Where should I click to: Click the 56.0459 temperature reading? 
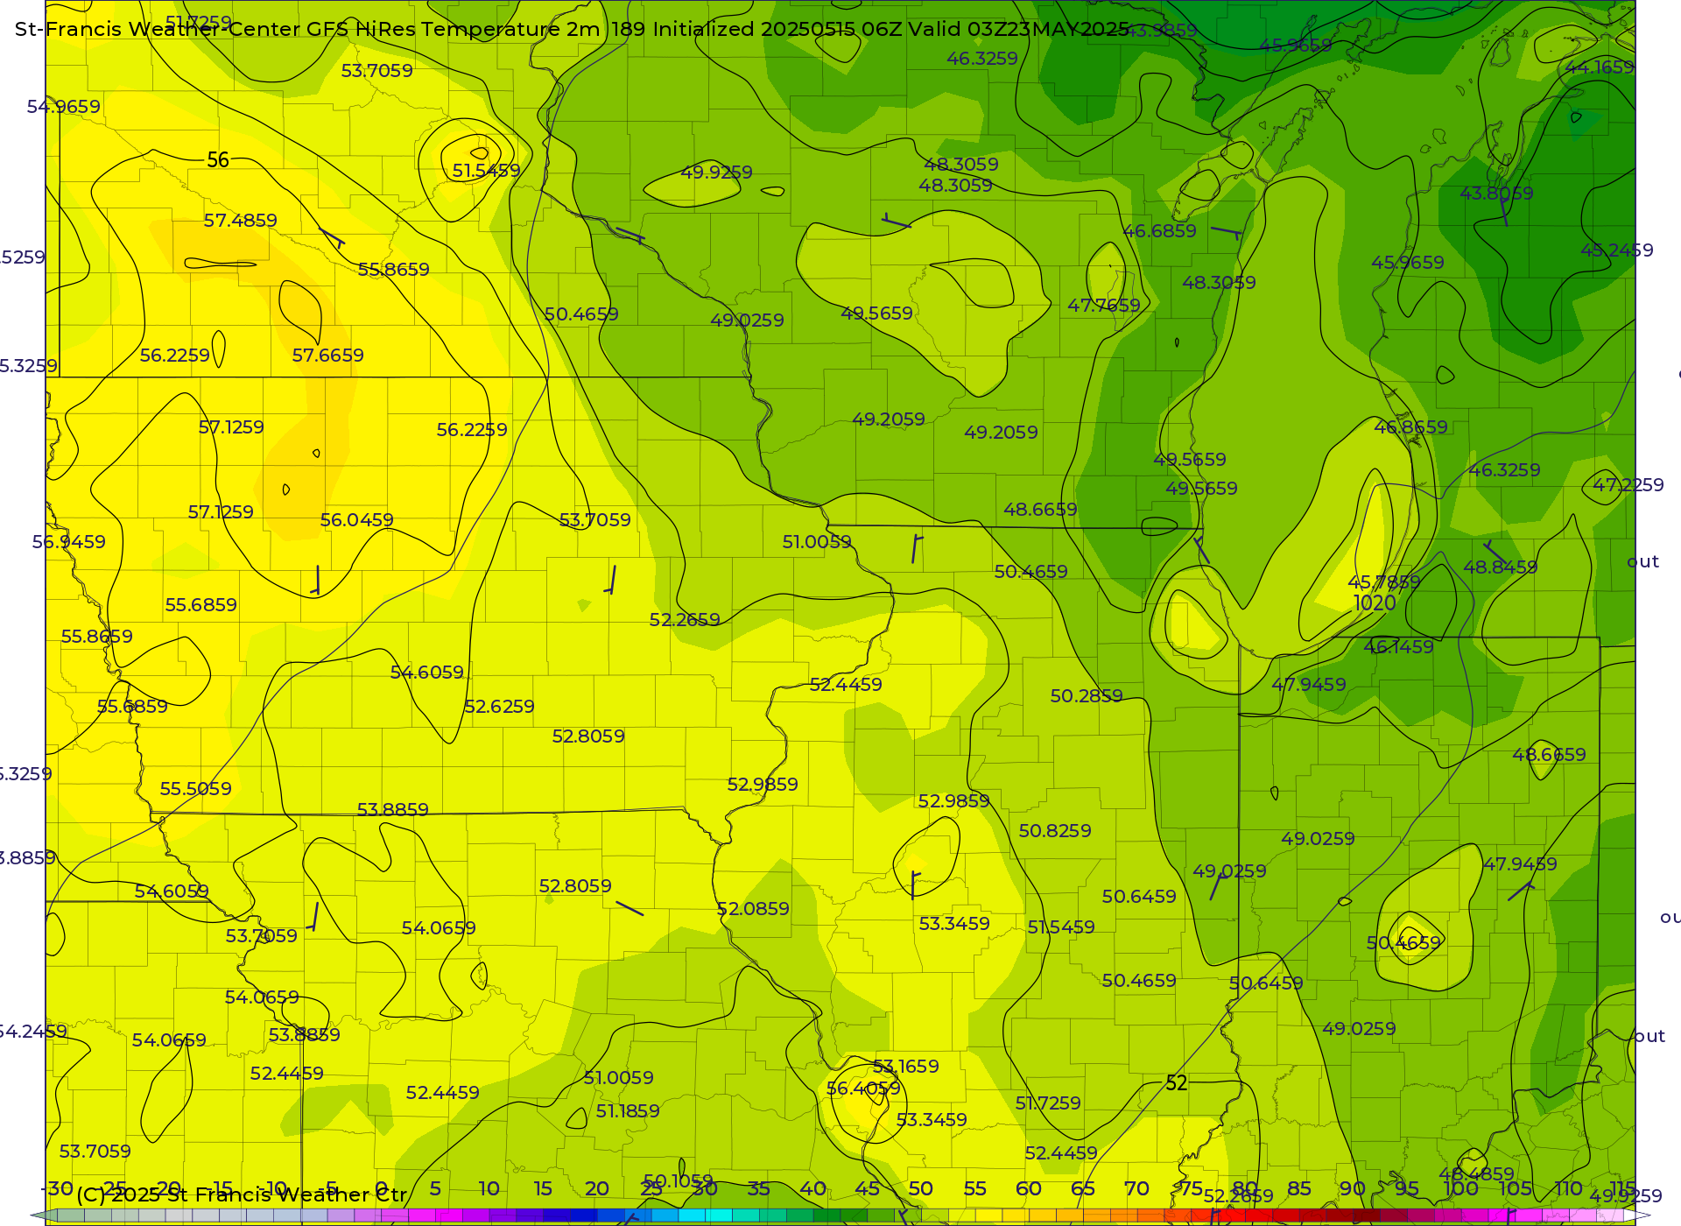pos(357,520)
